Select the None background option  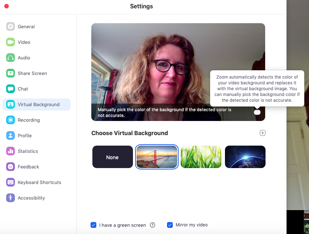113,157
